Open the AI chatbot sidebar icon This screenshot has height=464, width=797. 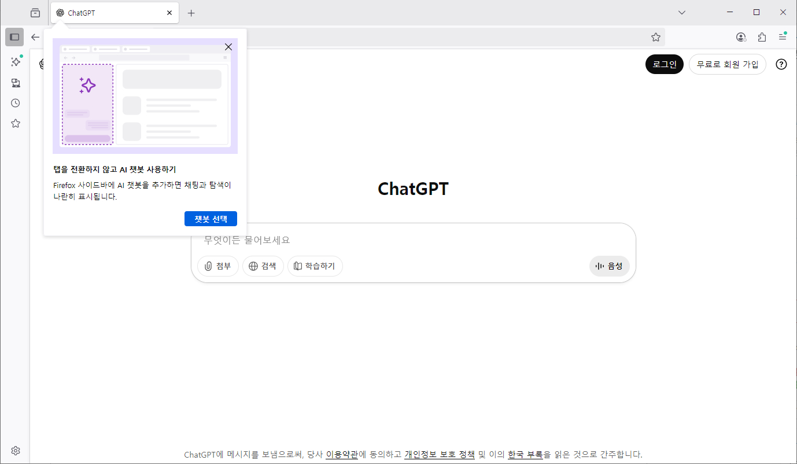pyautogui.click(x=16, y=62)
